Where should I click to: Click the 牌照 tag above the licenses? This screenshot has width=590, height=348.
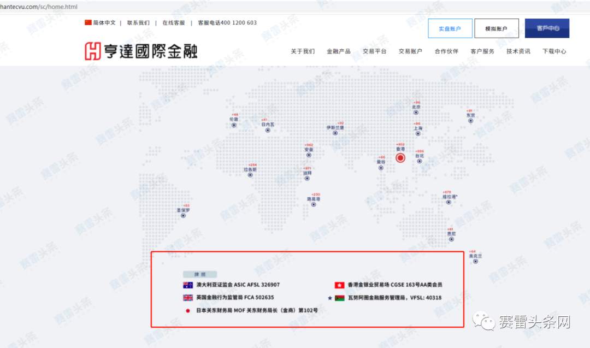[x=200, y=274]
